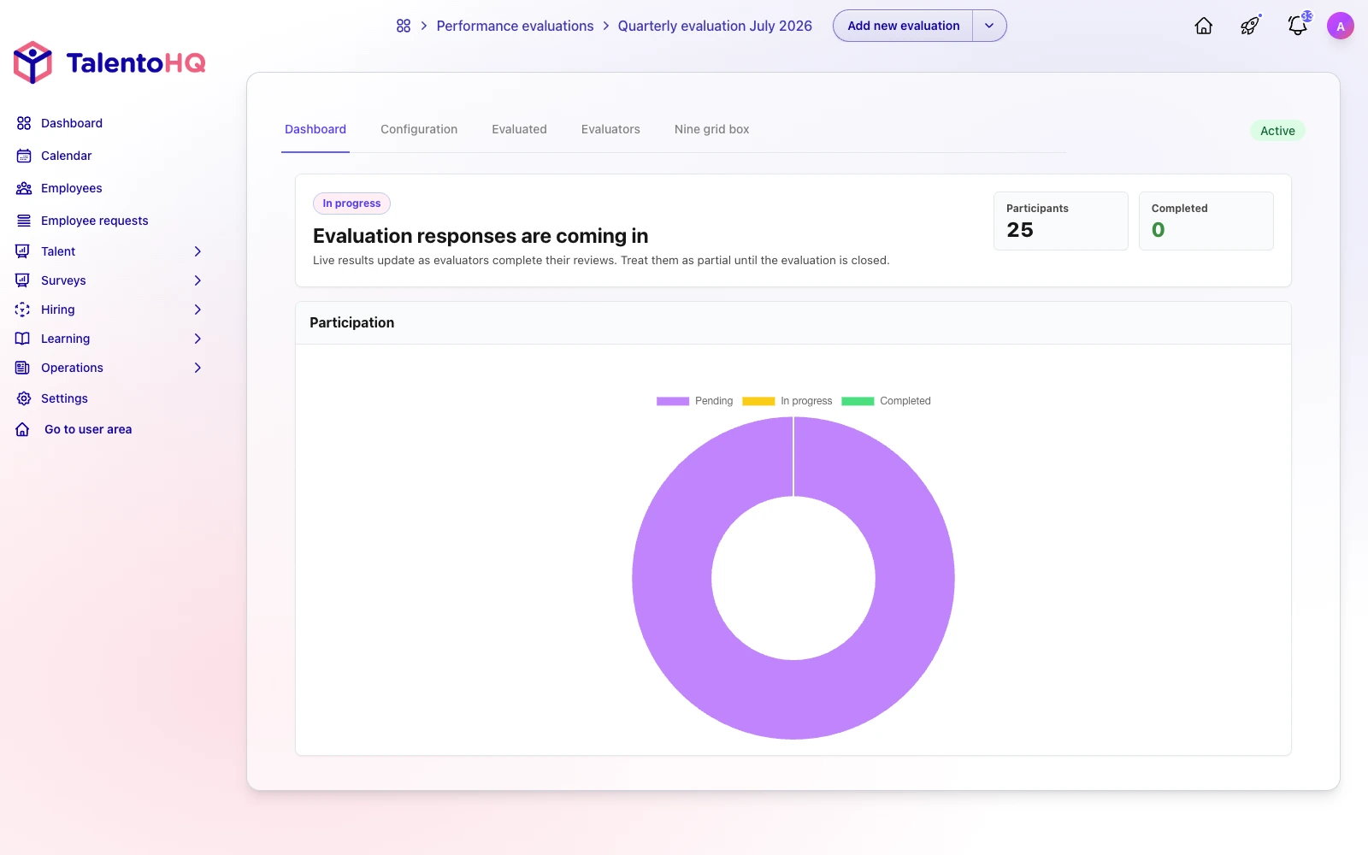Go to Performance evaluations breadcrumb
The height and width of the screenshot is (855, 1368).
(x=515, y=26)
